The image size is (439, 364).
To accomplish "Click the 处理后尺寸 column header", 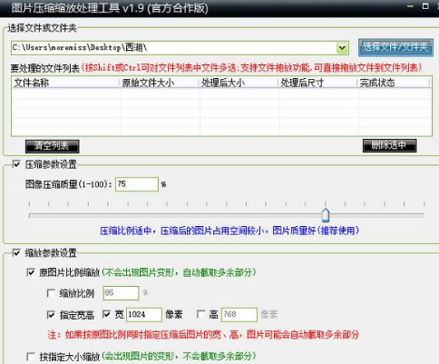I will (x=317, y=83).
